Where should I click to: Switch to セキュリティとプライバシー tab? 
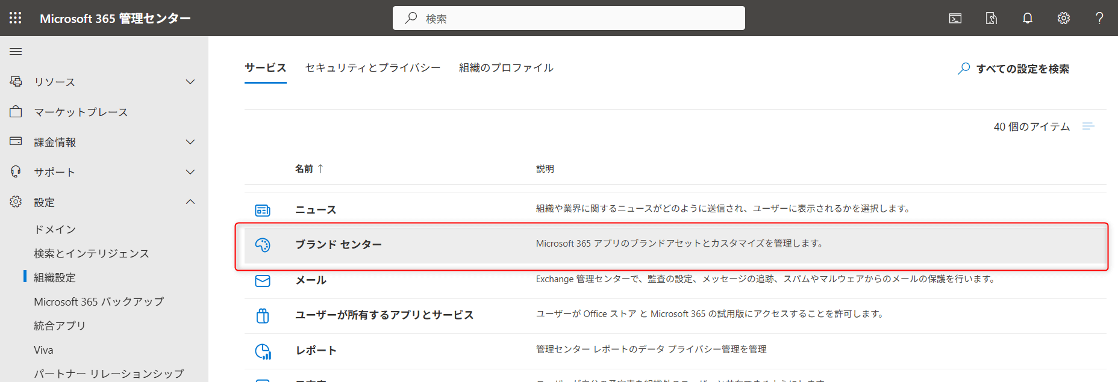pos(373,68)
